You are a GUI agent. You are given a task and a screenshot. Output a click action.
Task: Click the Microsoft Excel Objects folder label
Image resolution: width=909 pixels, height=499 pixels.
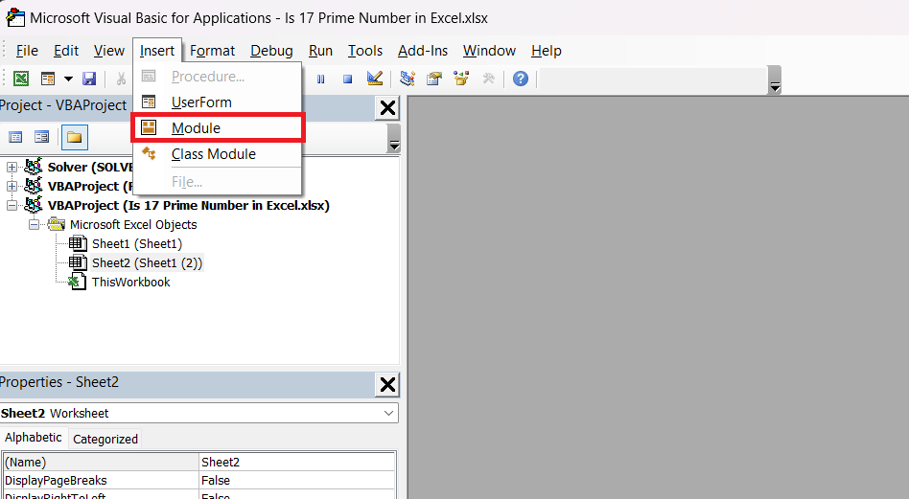[x=133, y=225]
